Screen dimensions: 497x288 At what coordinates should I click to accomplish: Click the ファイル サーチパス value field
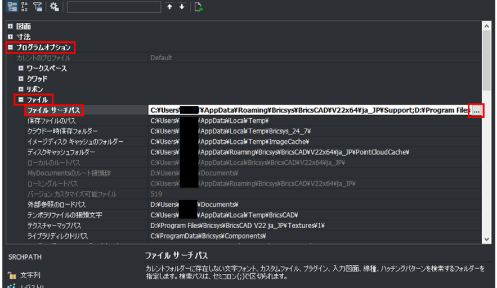pyautogui.click(x=309, y=110)
